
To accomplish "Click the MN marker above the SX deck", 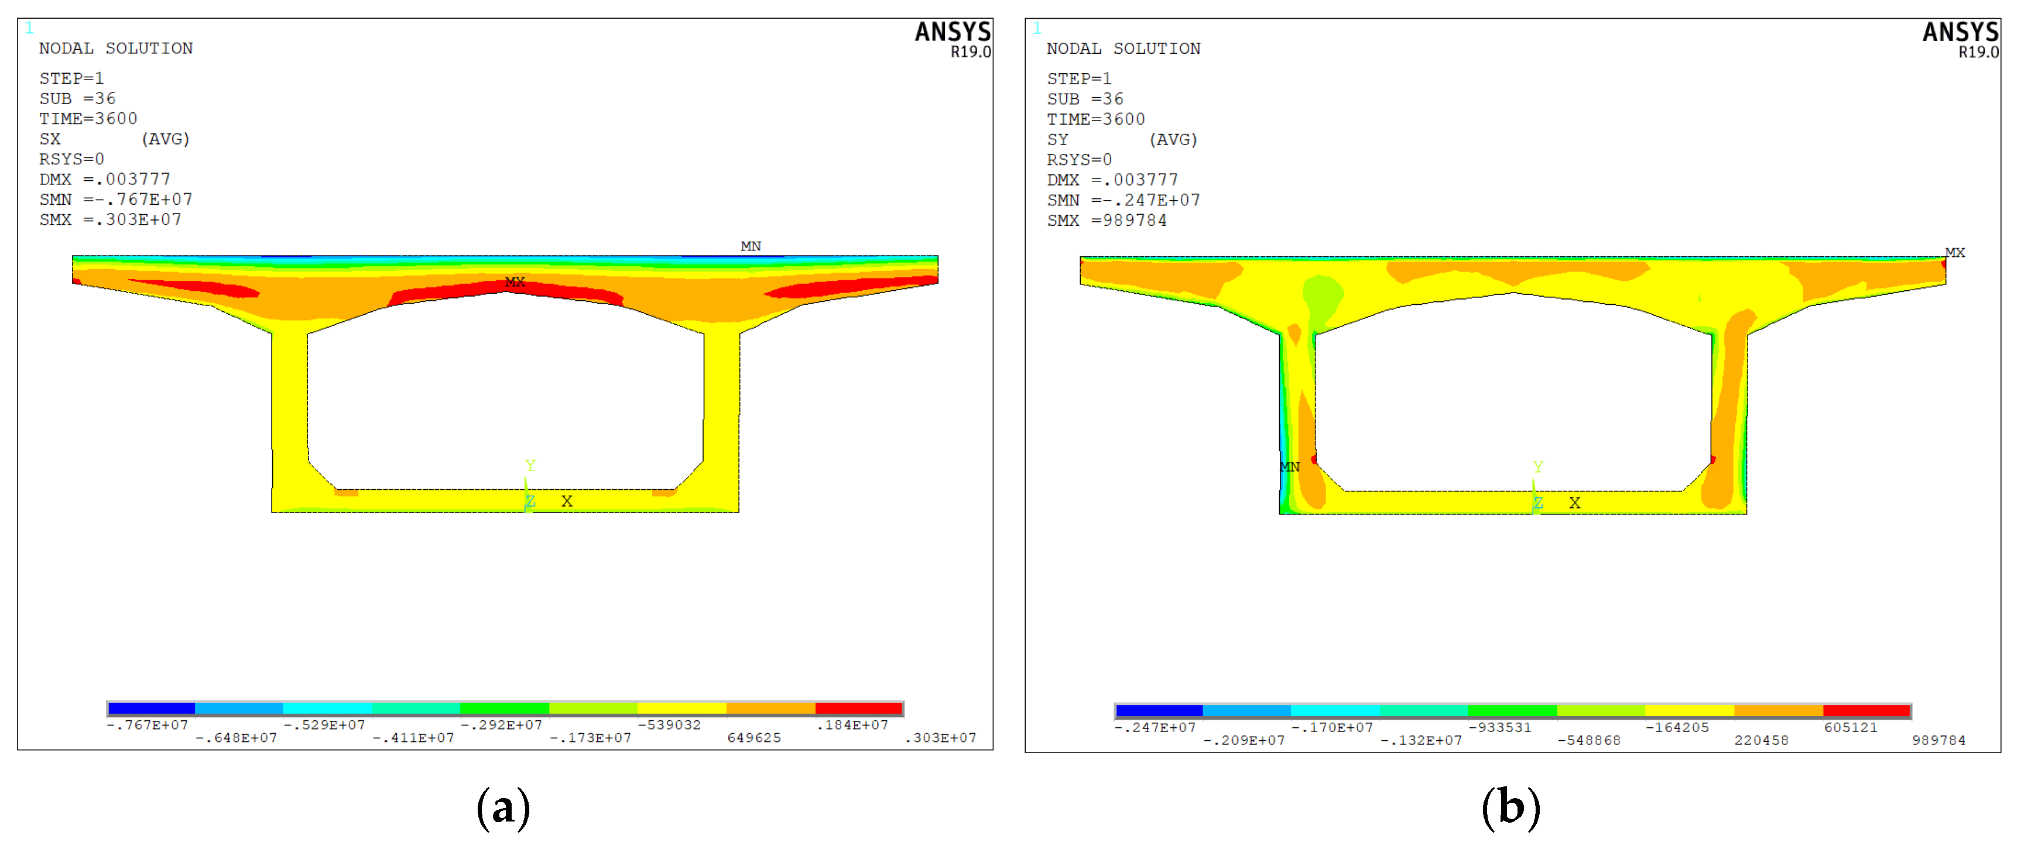I will click(x=750, y=246).
